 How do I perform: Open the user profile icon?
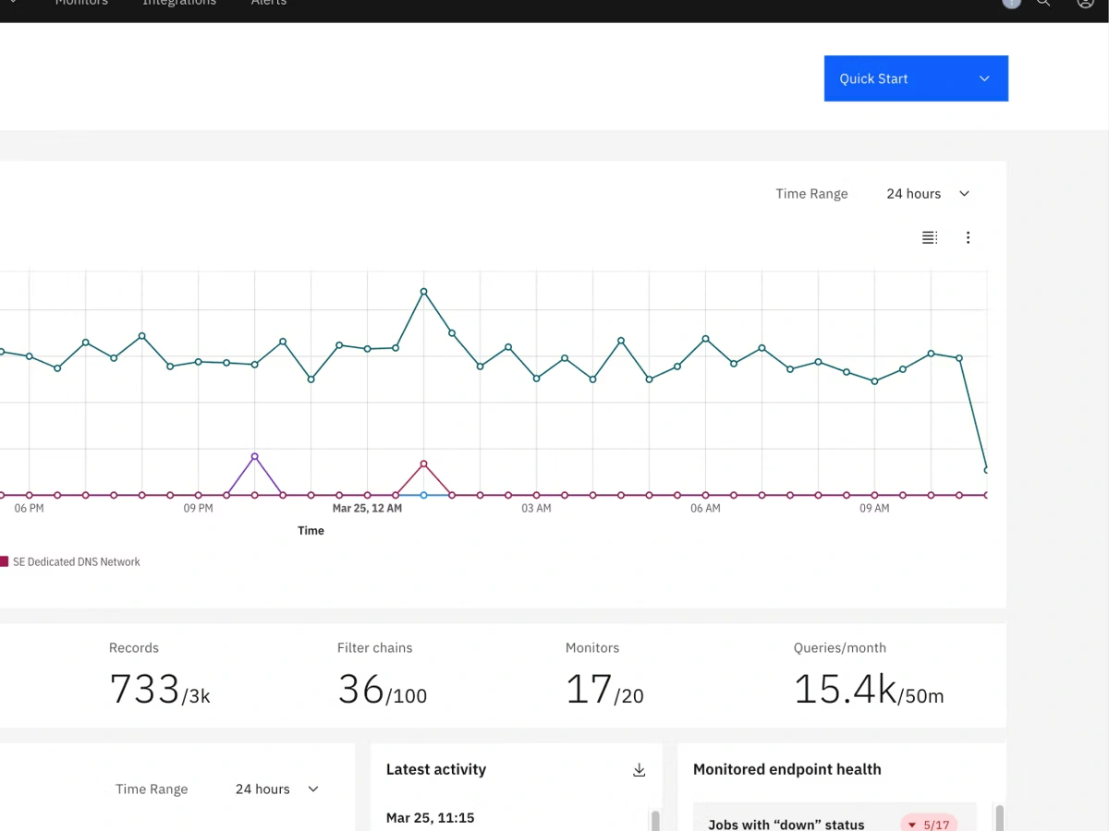point(1085,3)
